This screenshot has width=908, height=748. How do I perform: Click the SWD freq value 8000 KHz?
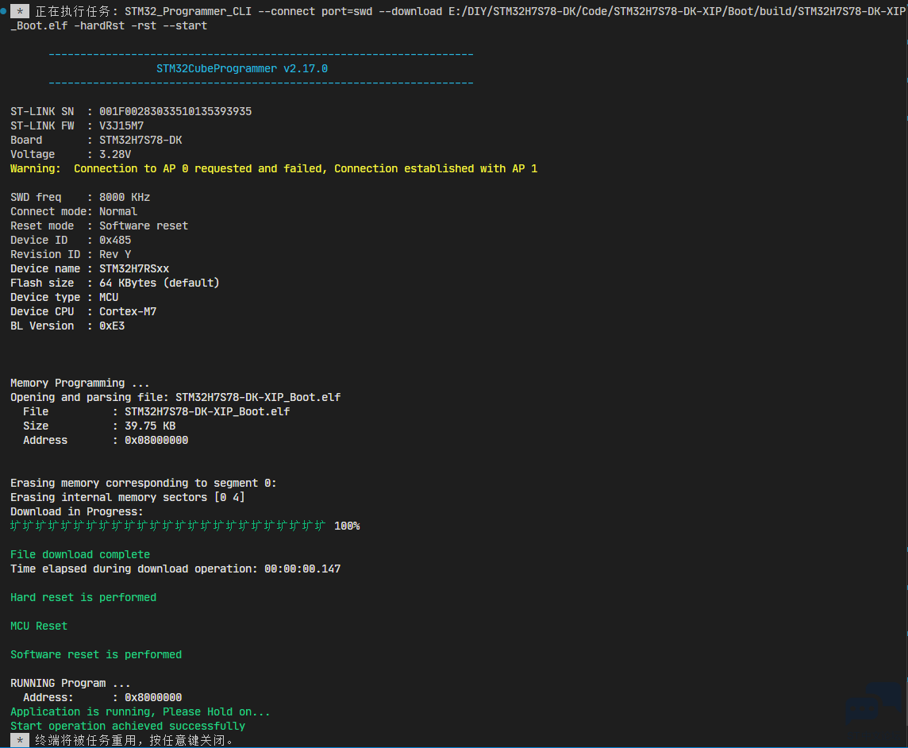click(x=125, y=197)
